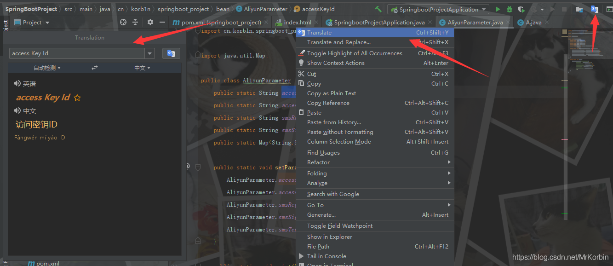613x266 pixels.
Task: Close the index.html editor tab
Action: [317, 22]
